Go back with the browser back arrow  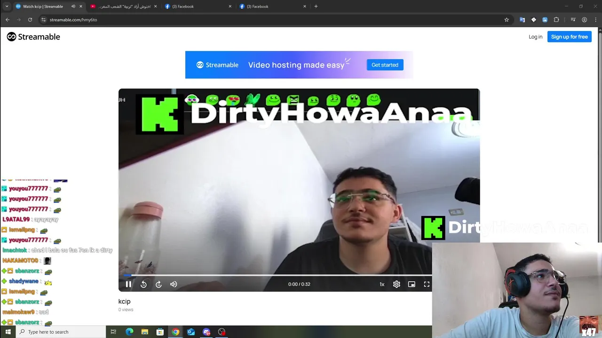pos(8,20)
